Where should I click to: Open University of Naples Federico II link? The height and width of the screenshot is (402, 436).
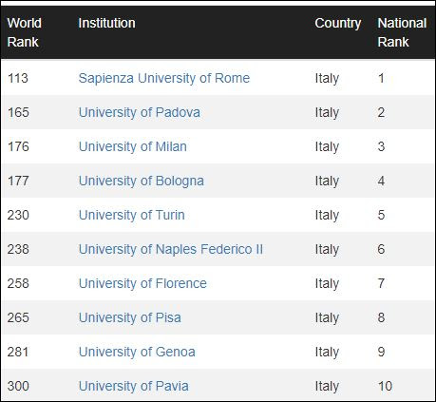click(171, 249)
